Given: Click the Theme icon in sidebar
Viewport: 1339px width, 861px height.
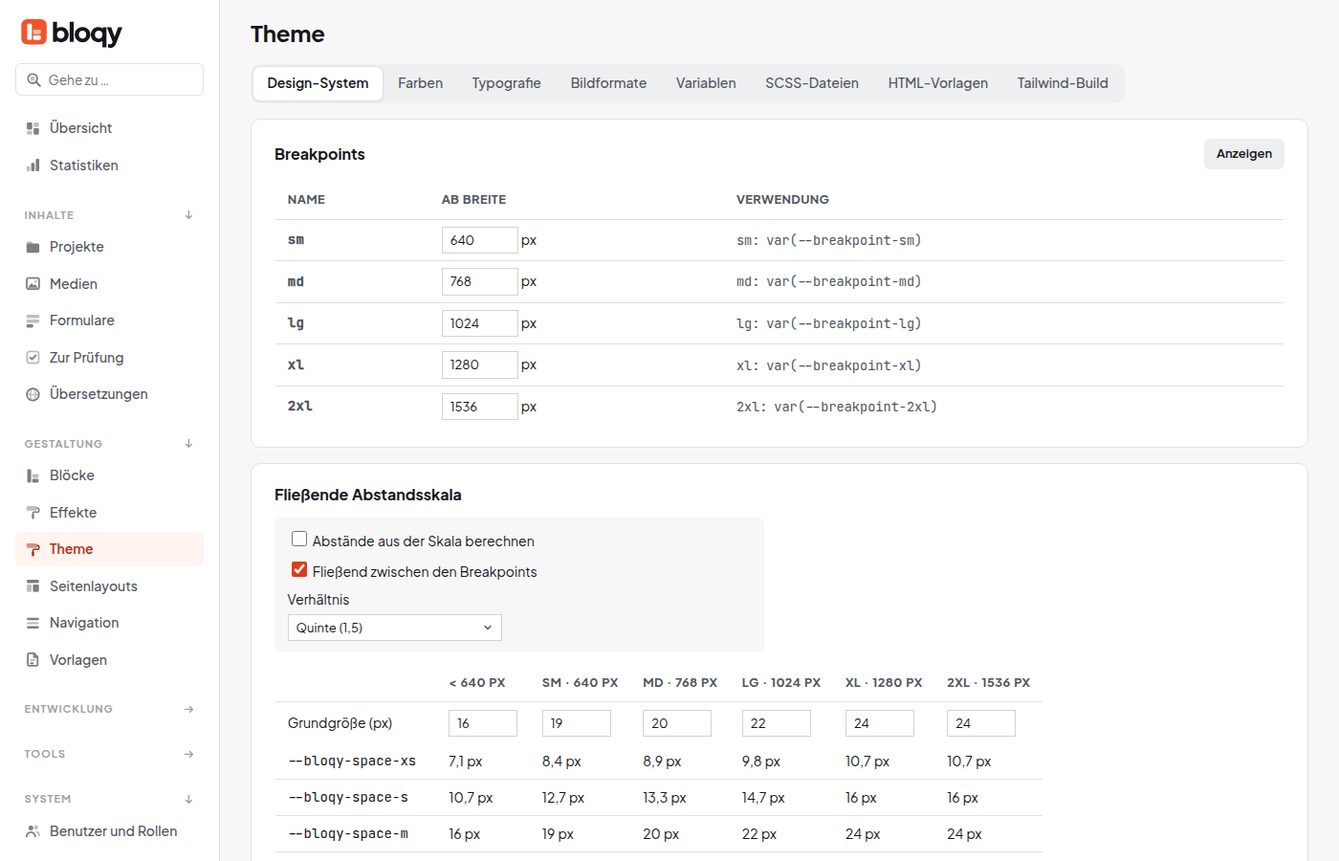Looking at the screenshot, I should [x=33, y=549].
